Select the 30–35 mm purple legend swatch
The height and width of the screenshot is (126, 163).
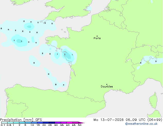[58, 123]
